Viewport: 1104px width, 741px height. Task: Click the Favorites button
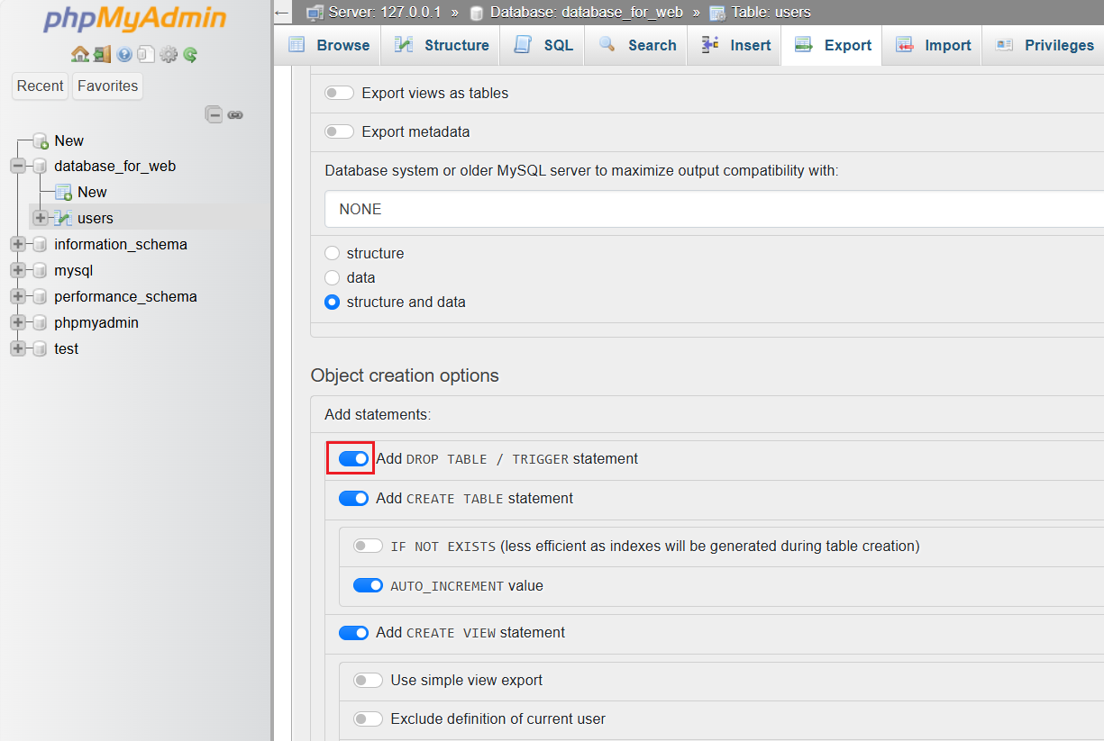point(107,86)
